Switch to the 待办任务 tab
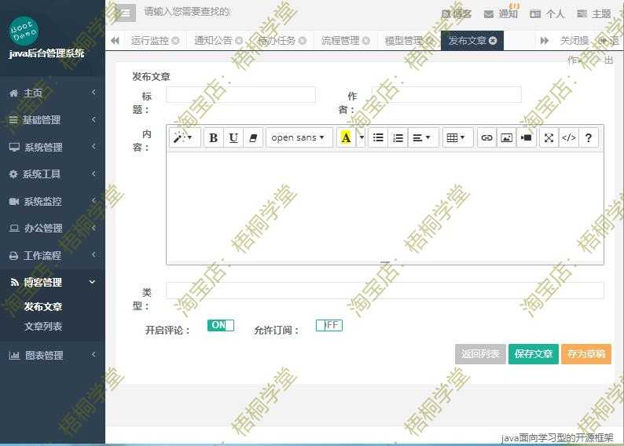Image resolution: width=624 pixels, height=446 pixels. point(277,41)
